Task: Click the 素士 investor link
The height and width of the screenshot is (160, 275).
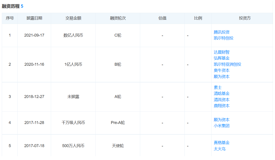Action: coord(218,87)
